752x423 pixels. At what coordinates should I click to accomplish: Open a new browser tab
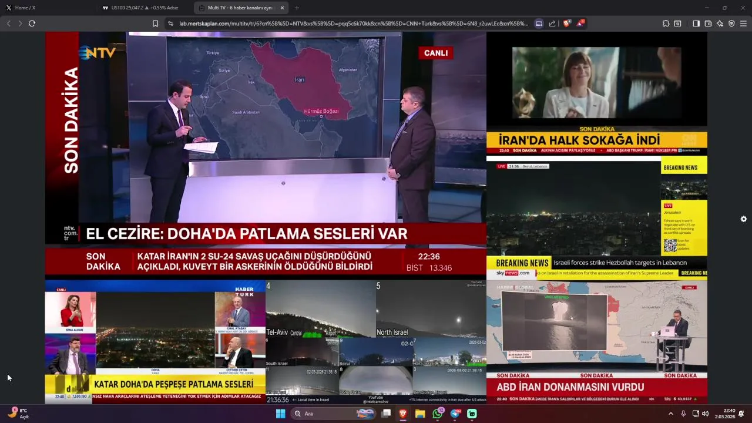click(x=297, y=8)
